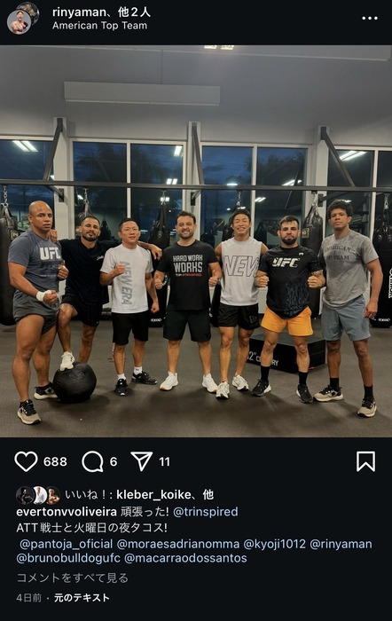Tap the likers' avatar cluster
The width and height of the screenshot is (392, 621).
click(37, 495)
